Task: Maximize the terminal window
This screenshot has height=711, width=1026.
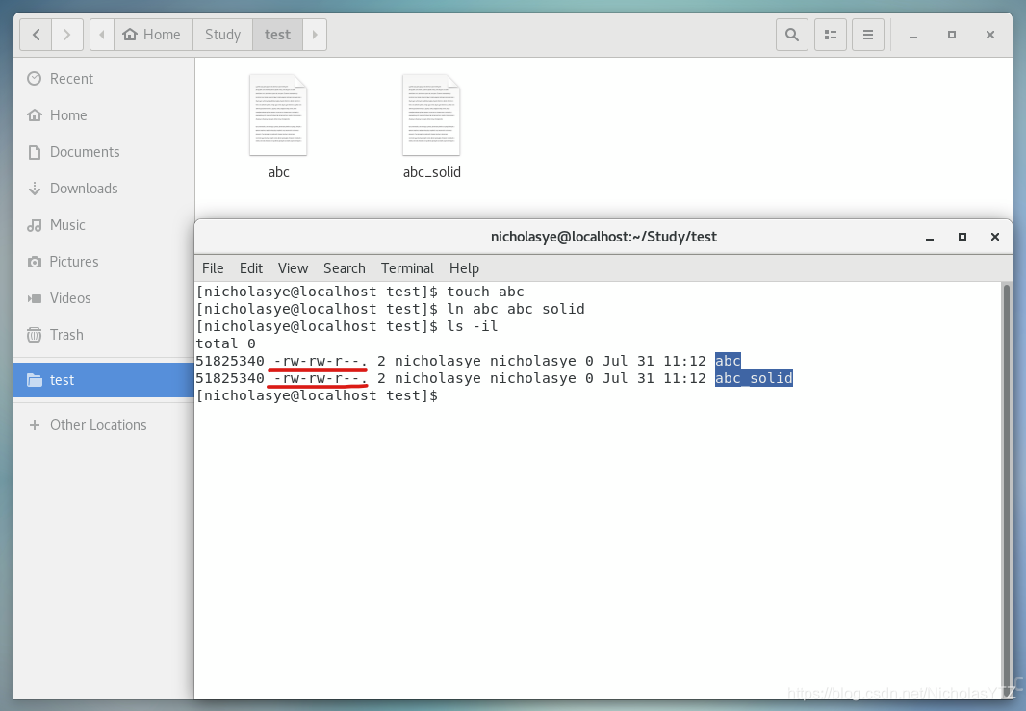Action: [x=962, y=237]
